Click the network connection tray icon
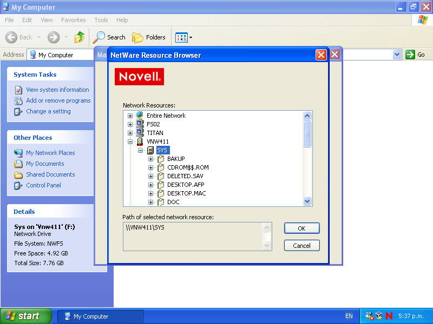The height and width of the screenshot is (324, 433). tap(369, 316)
